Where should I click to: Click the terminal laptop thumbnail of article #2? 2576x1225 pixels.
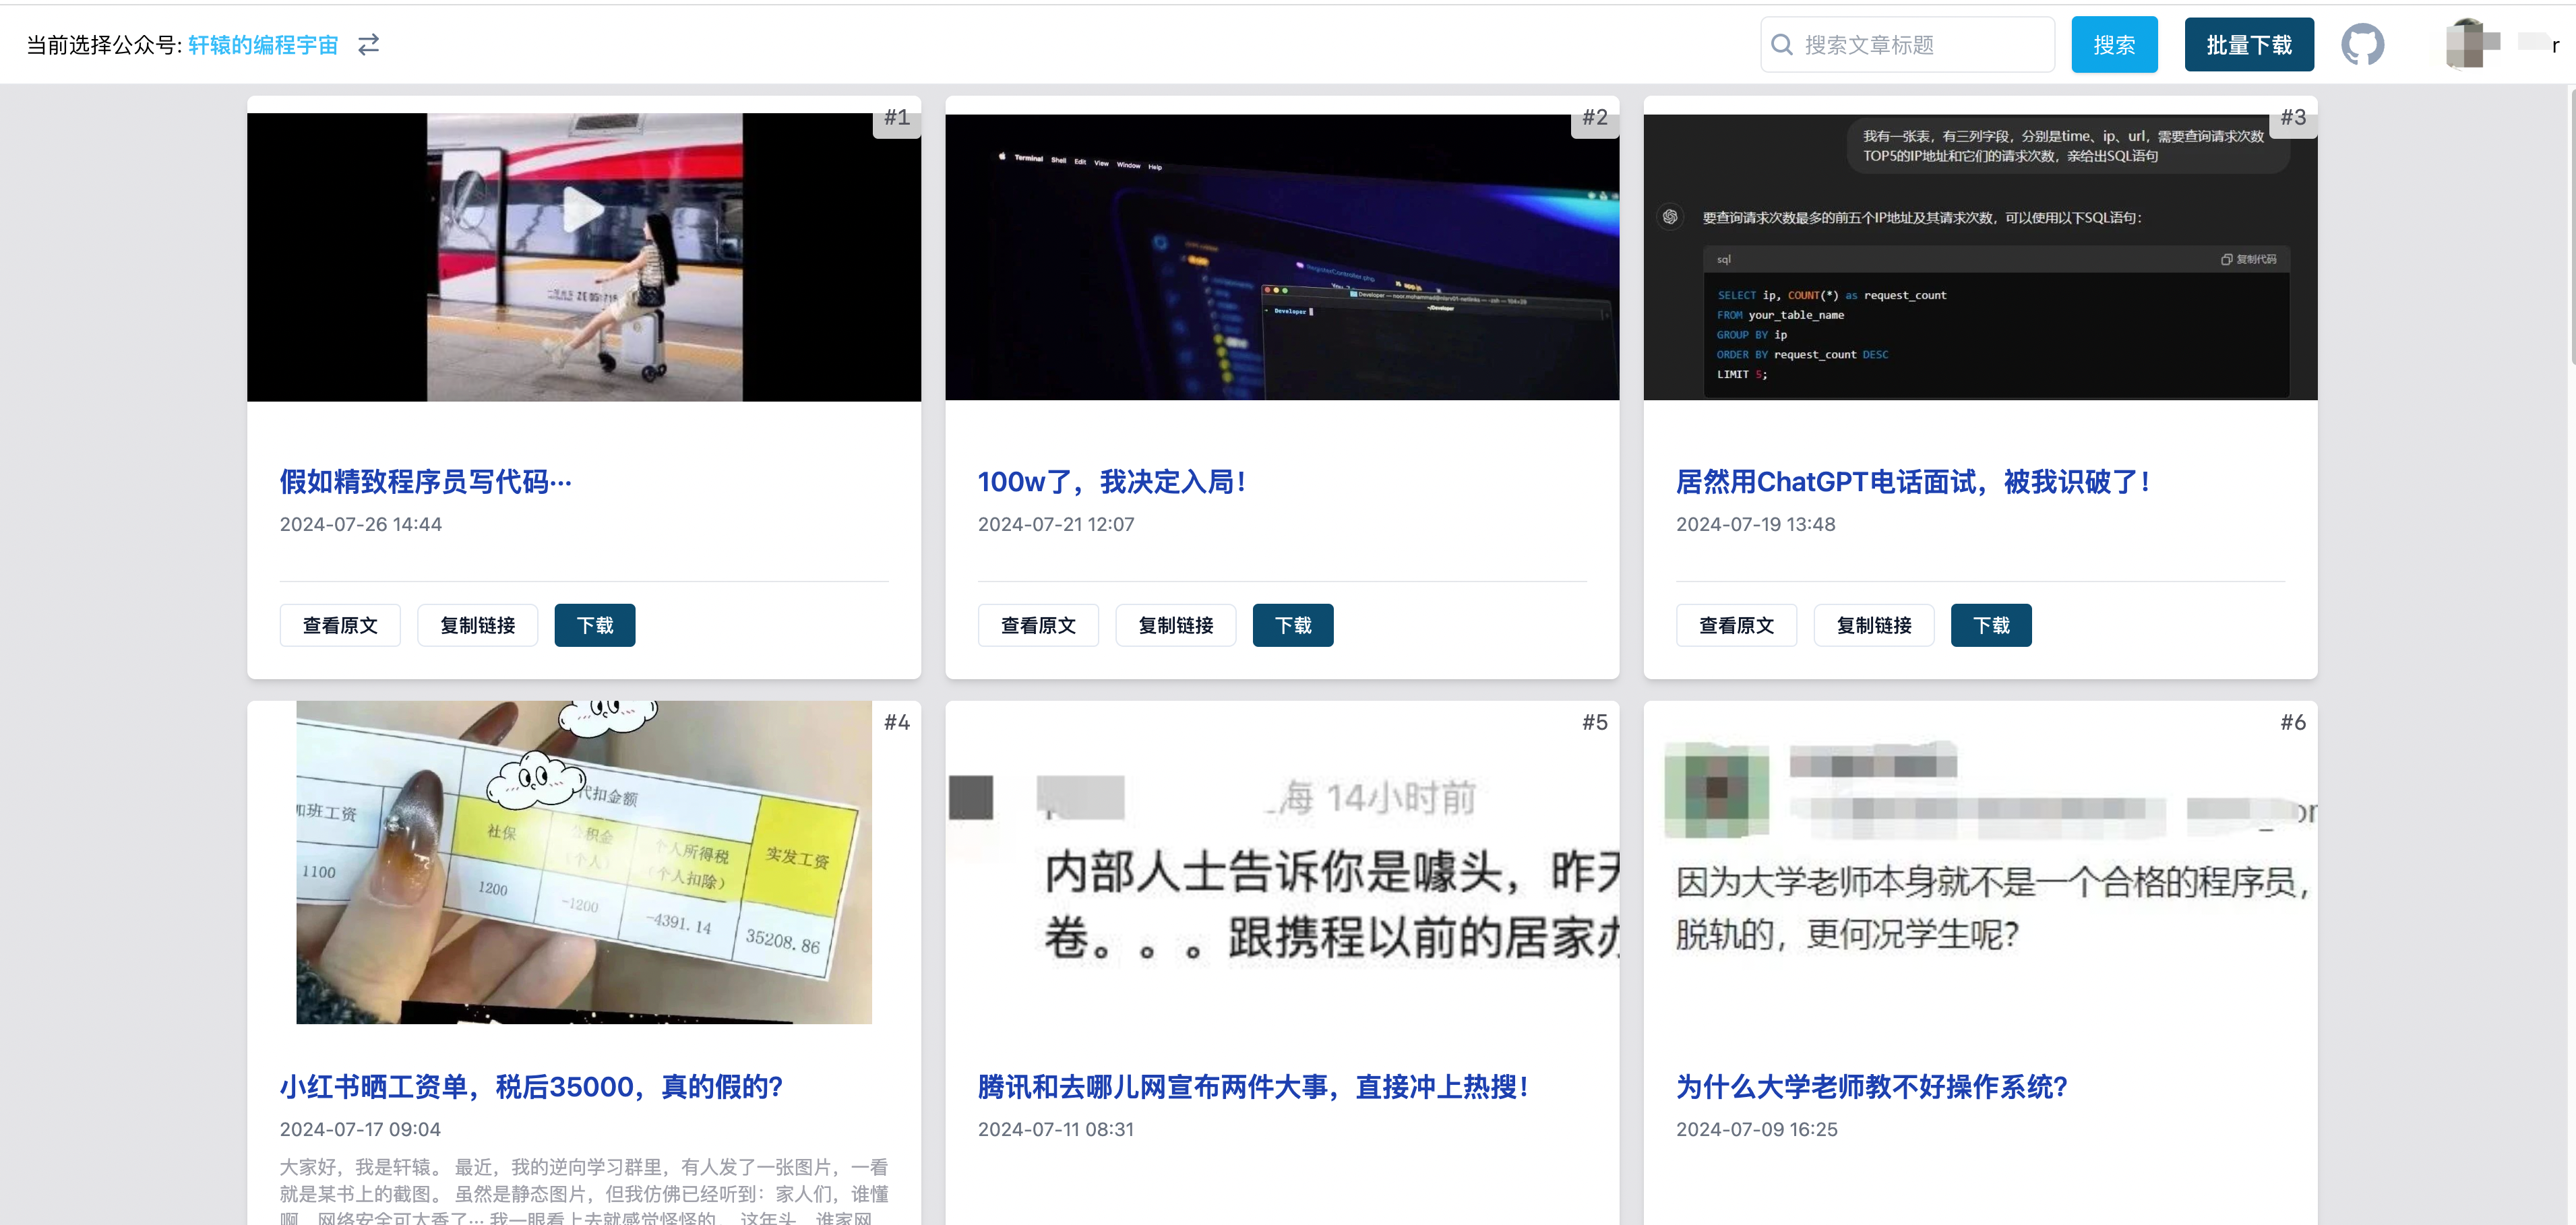pyautogui.click(x=1281, y=257)
